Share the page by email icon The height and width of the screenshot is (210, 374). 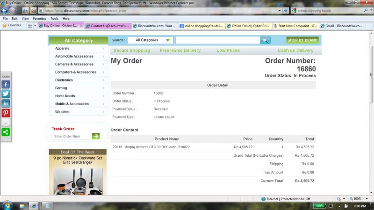6,123
